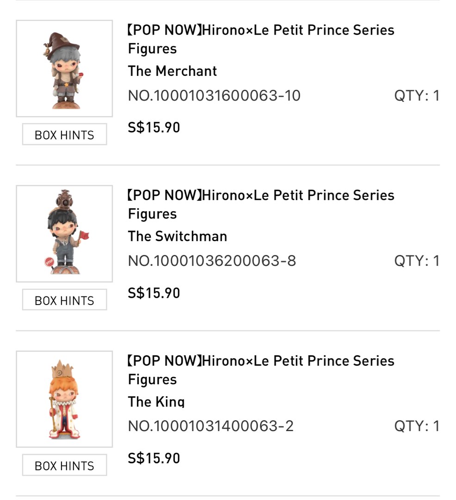
Task: Select The Switchman product title link
Action: [x=261, y=204]
